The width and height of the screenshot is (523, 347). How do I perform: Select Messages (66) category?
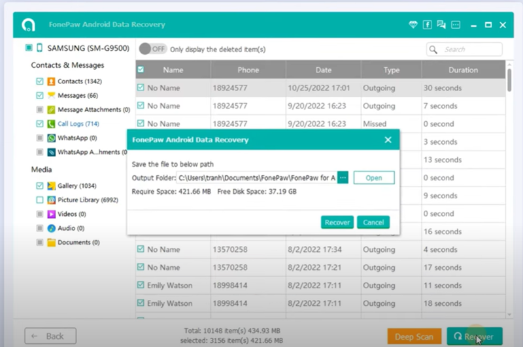click(x=78, y=95)
